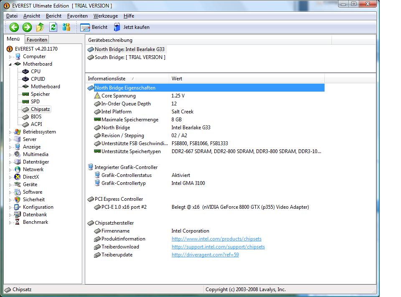Click the green Forward arrow icon
The height and width of the screenshot is (297, 401).
coord(27,27)
